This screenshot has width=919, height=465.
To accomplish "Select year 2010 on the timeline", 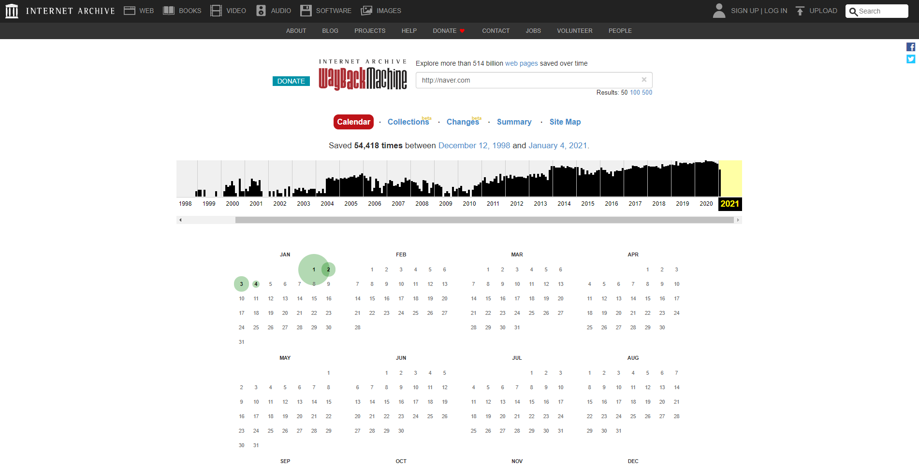I will pos(469,204).
